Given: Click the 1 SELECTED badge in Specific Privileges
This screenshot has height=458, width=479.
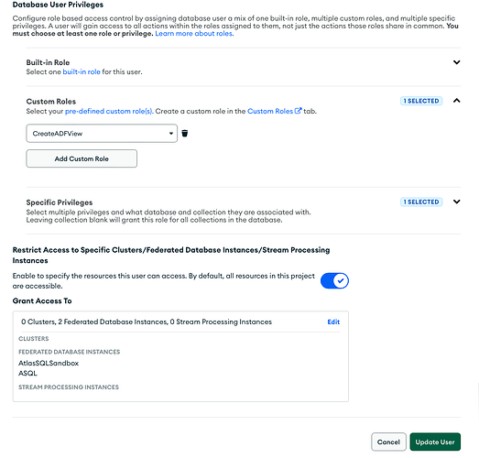Looking at the screenshot, I should pos(421,202).
